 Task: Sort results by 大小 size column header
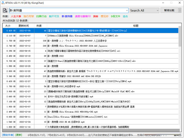[x=8, y=26]
